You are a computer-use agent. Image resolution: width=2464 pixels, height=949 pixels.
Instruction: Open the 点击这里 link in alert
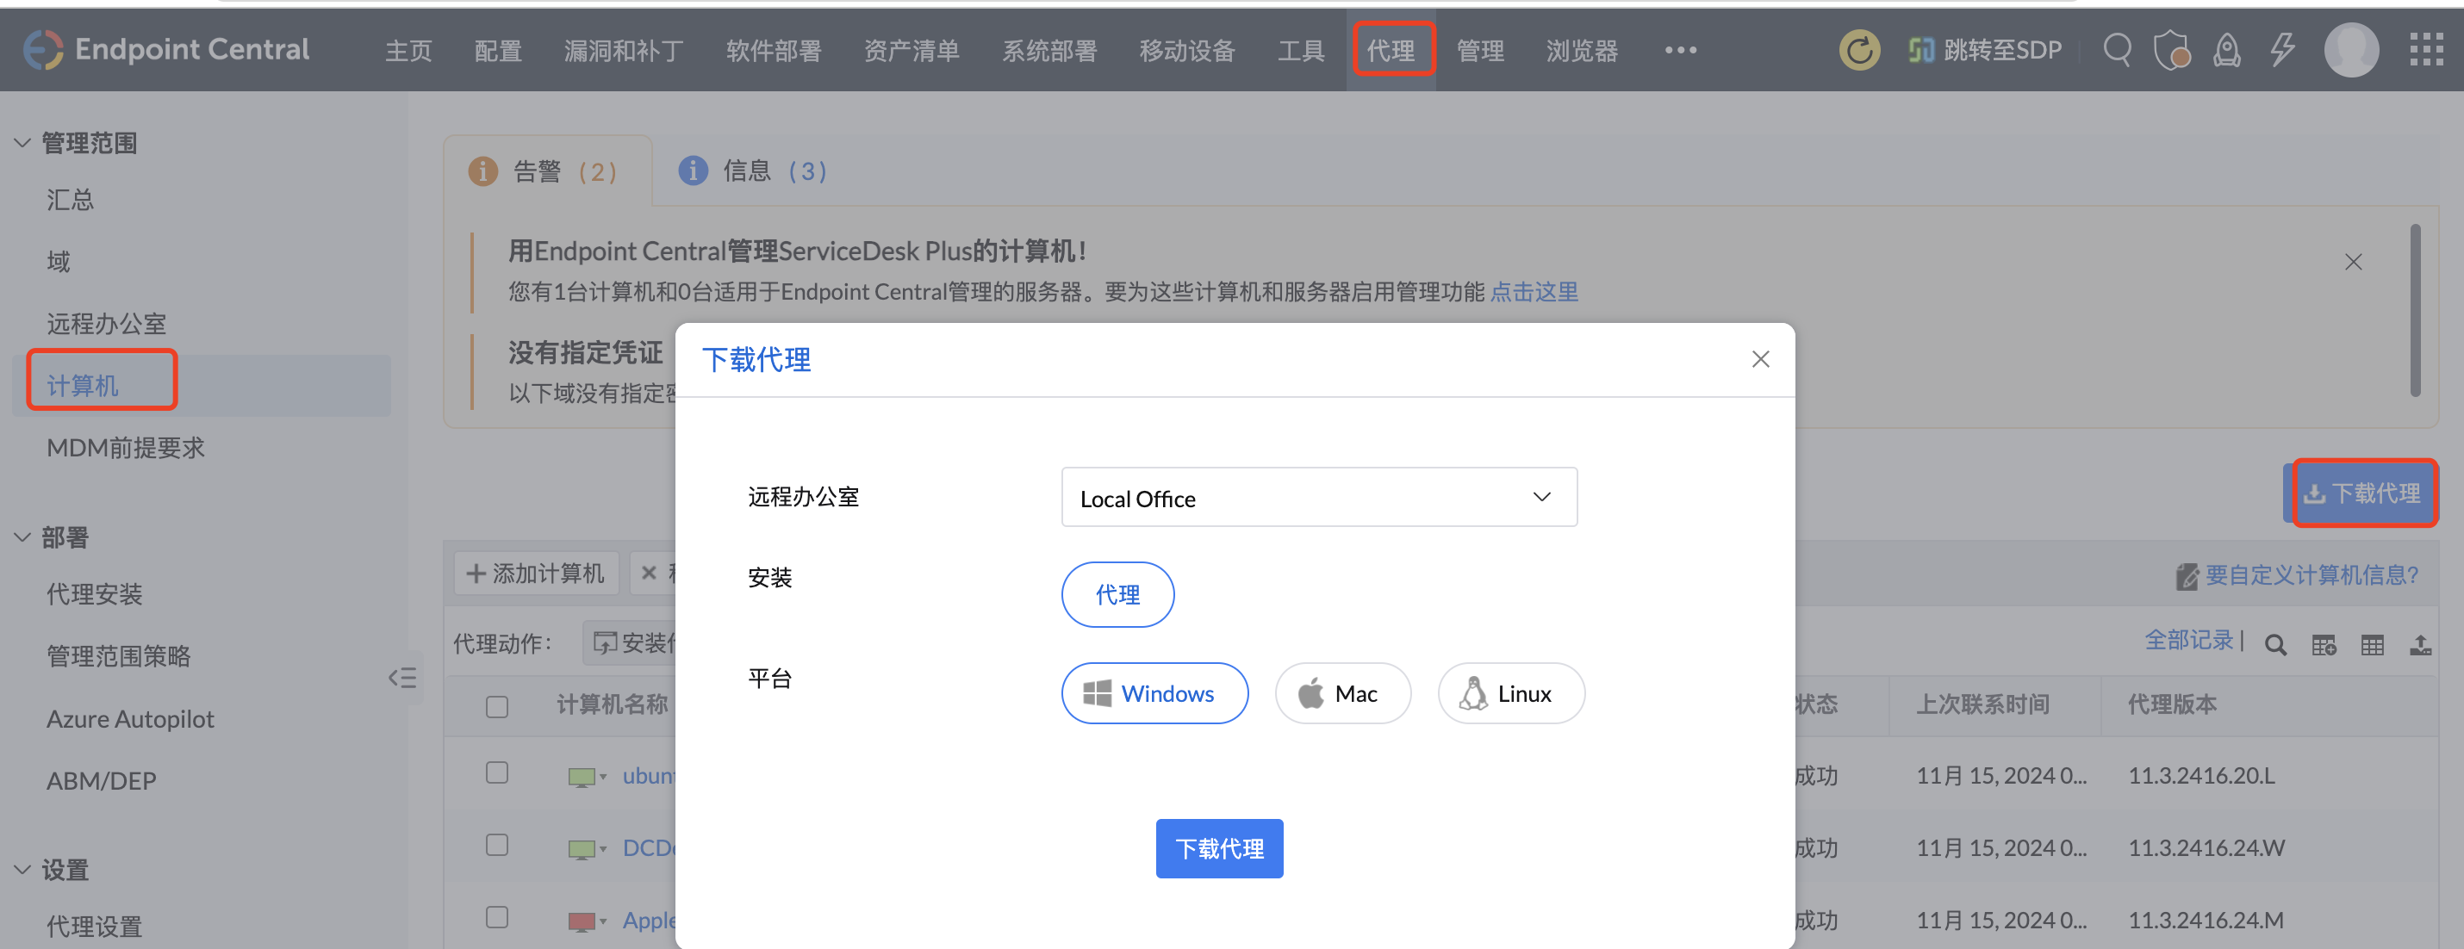1534,291
